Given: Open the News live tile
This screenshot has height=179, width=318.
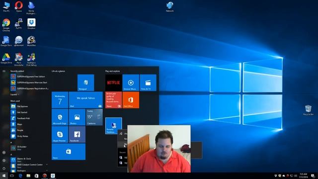Looking at the screenshot, I should pyautogui.click(x=114, y=100).
